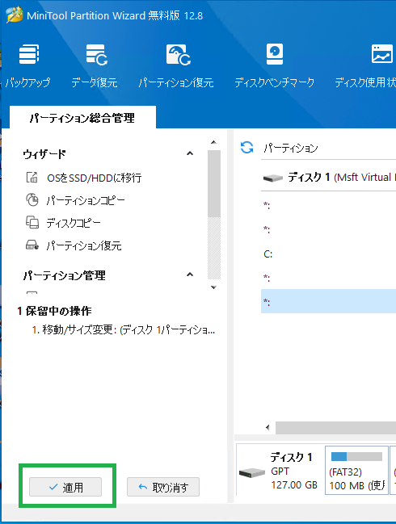Launch データ復元 (Data Recovery)
Image resolution: width=396 pixels, height=524 pixels.
pos(95,65)
